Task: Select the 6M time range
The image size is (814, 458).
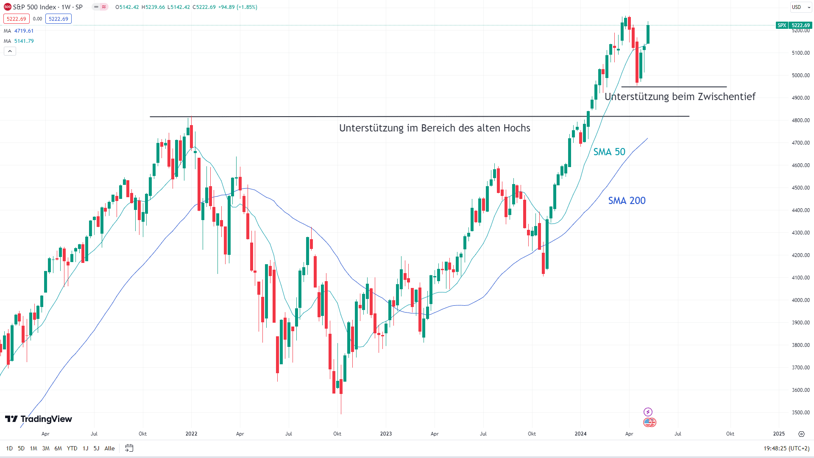Action: click(58, 448)
